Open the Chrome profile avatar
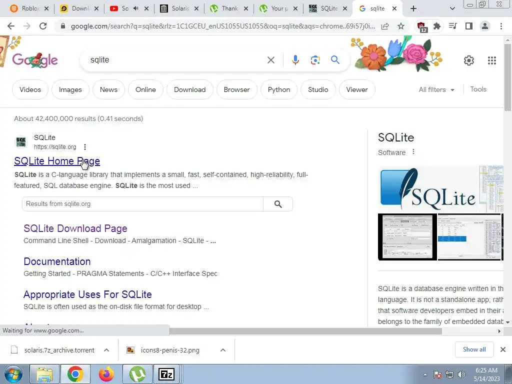 point(485,26)
